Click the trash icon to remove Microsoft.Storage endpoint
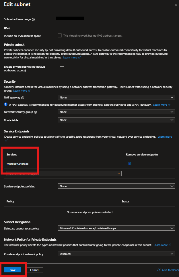Screen dimensions: 179x277 (129, 164)
